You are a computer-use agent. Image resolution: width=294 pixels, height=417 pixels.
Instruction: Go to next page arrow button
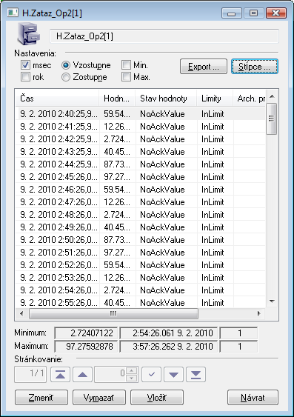coord(173,375)
